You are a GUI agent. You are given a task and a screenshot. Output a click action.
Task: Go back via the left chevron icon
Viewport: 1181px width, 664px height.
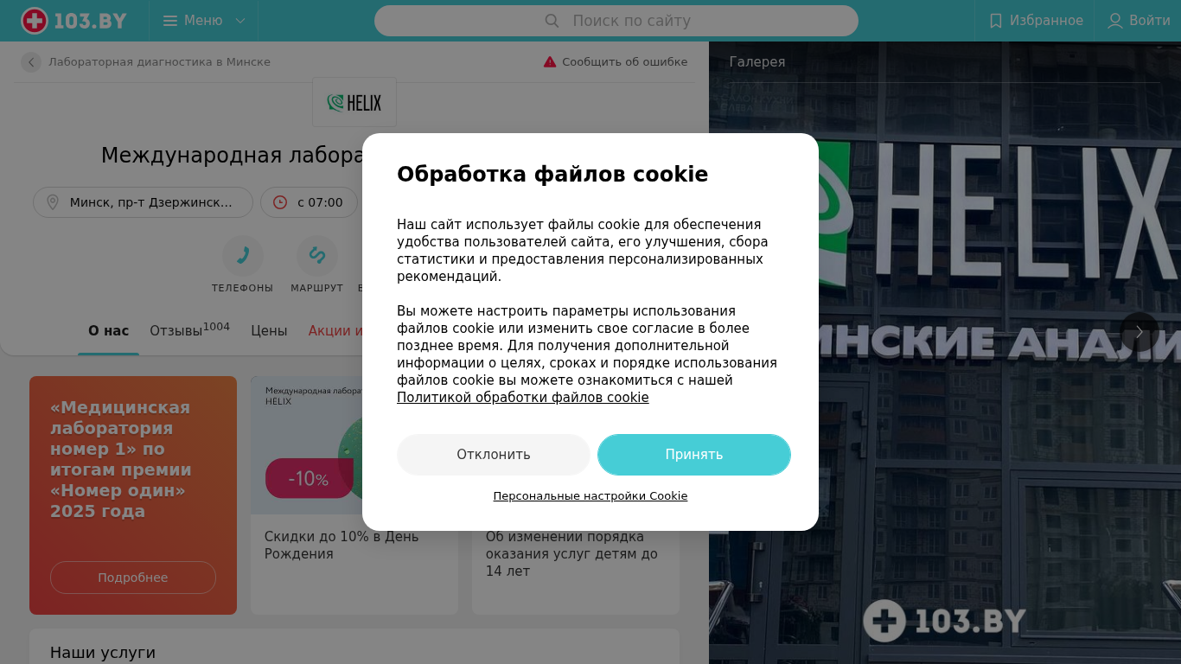(x=31, y=62)
